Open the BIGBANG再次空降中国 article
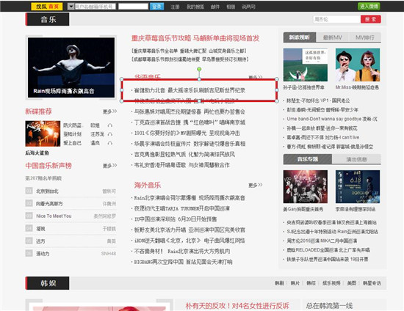Screen dimensions: 404x311 coord(183,262)
